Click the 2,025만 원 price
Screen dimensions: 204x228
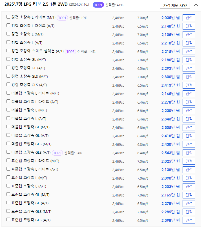[170, 161]
